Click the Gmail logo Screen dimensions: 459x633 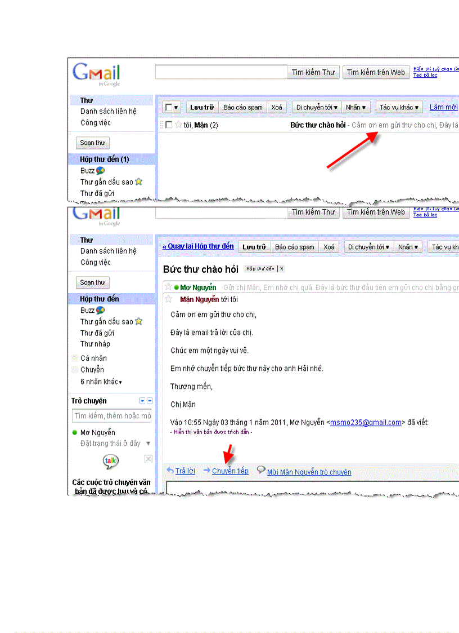[x=96, y=73]
